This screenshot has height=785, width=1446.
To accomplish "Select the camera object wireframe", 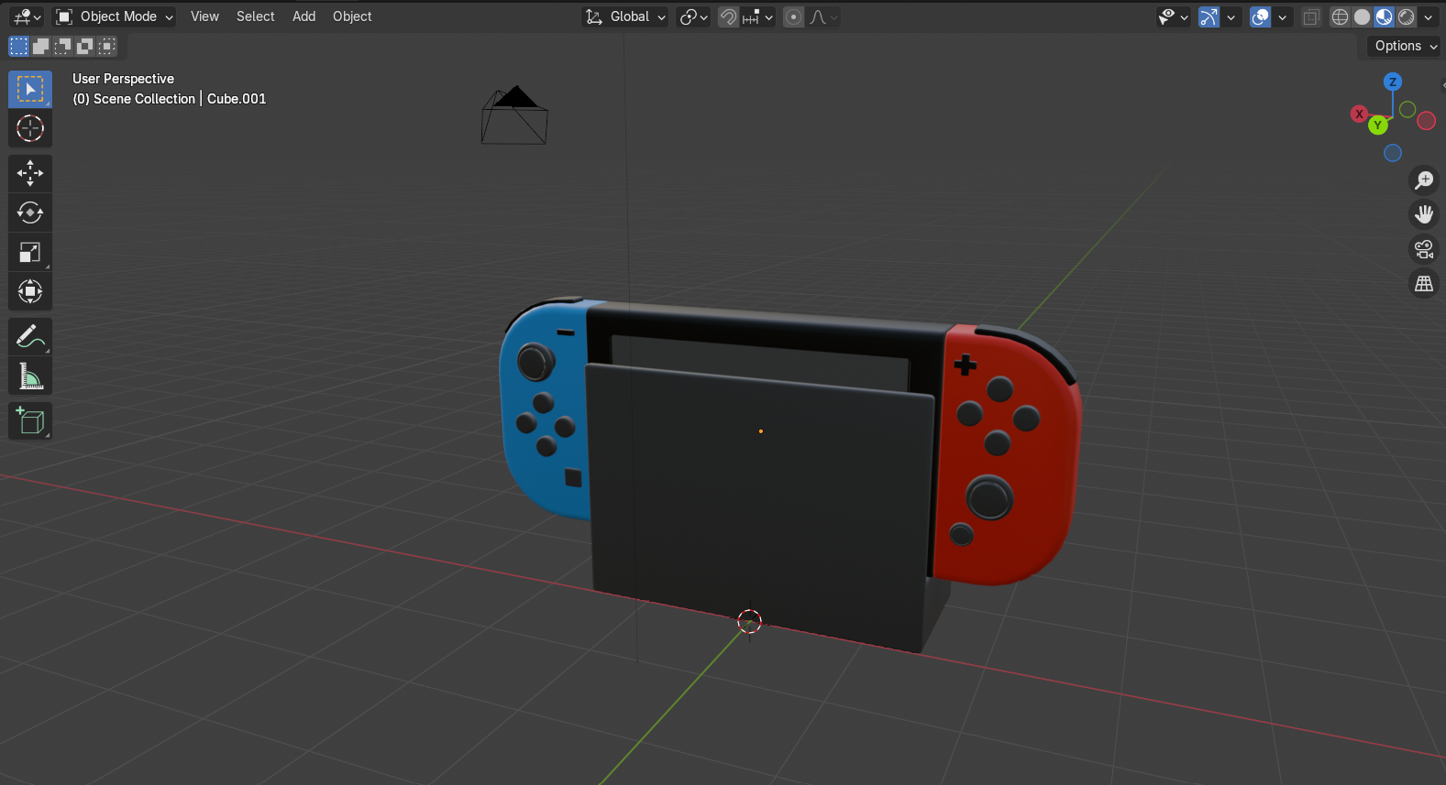I will 514,115.
